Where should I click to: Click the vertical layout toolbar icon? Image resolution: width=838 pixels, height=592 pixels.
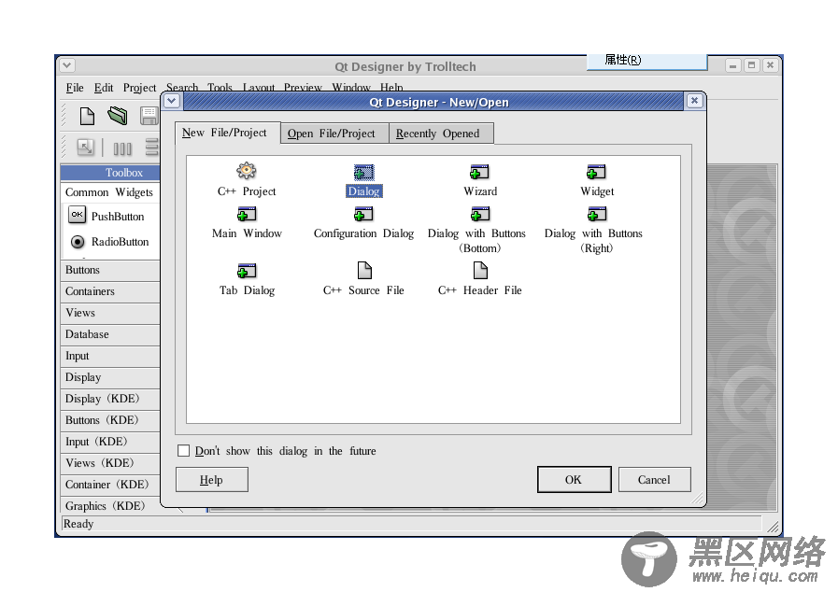(x=152, y=147)
